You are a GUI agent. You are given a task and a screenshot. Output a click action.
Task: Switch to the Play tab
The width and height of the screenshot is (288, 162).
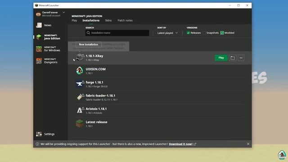[74, 20]
